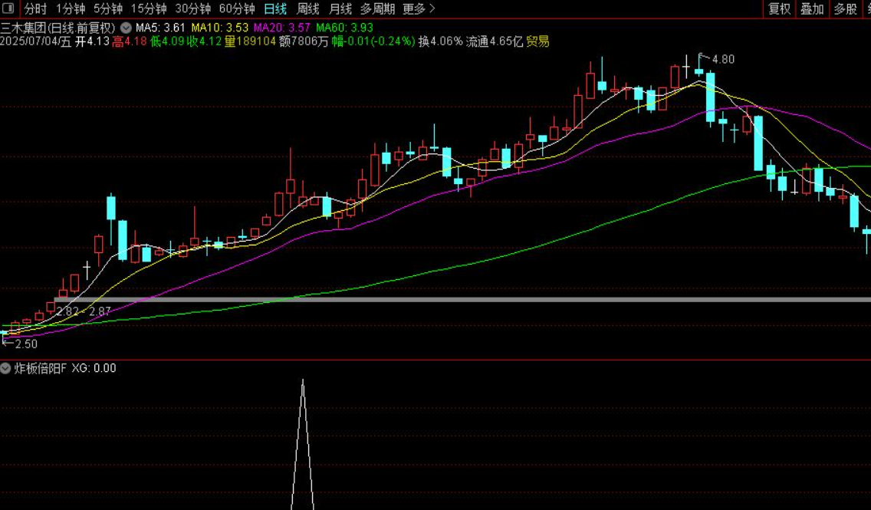This screenshot has width=871, height=510.
Task: Click the gray horizontal line at 2.87
Action: (460, 298)
